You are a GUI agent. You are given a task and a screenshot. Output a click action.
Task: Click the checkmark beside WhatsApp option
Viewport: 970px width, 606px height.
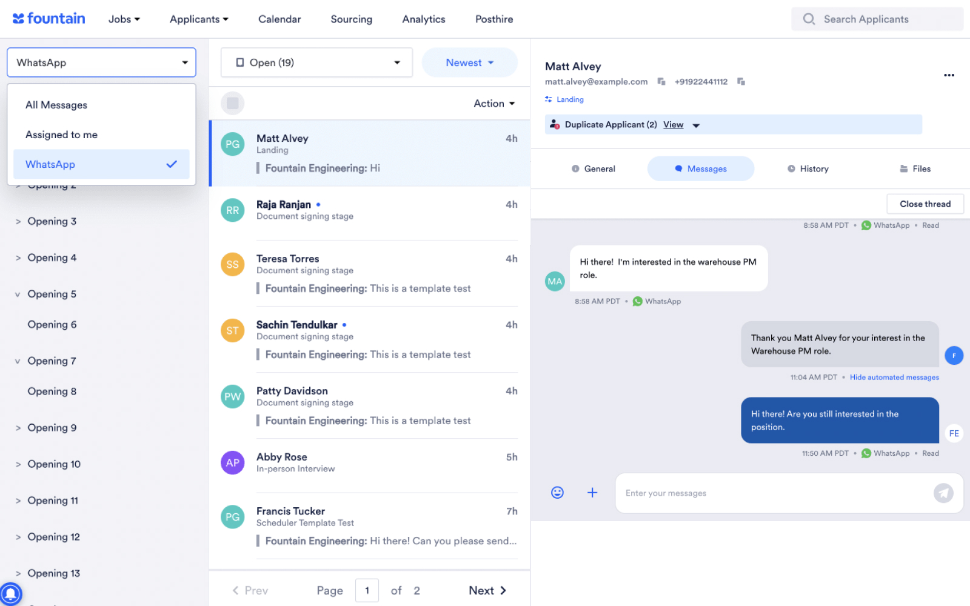click(x=172, y=164)
